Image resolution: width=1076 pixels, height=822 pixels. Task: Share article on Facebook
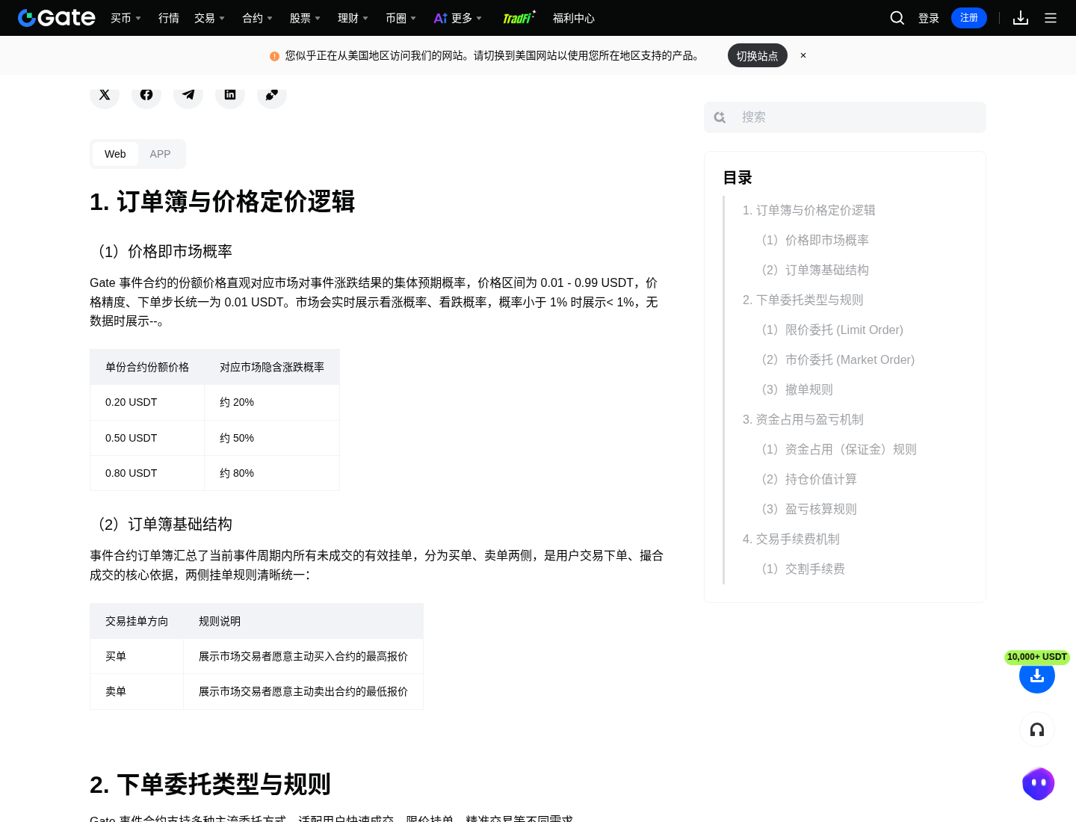pyautogui.click(x=146, y=94)
